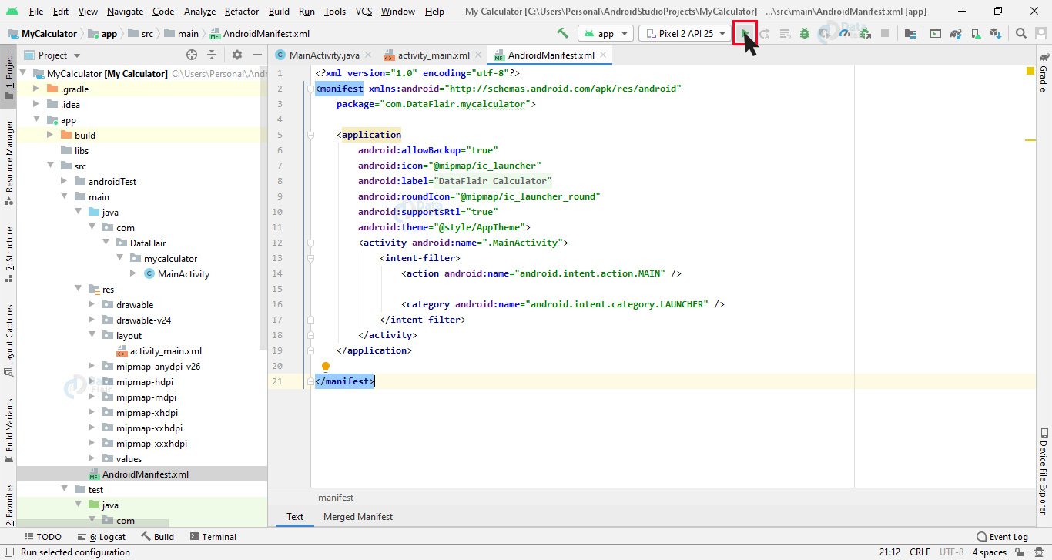The image size is (1052, 560).
Task: Start the Debug app icon (green bug)
Action: (804, 34)
